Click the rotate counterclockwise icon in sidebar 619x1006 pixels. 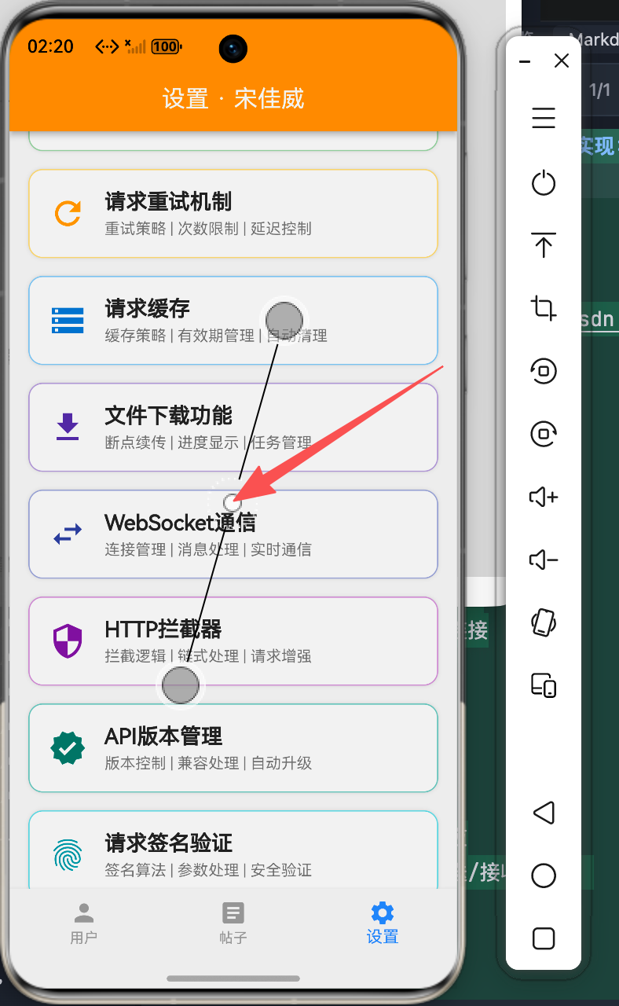[x=544, y=370]
